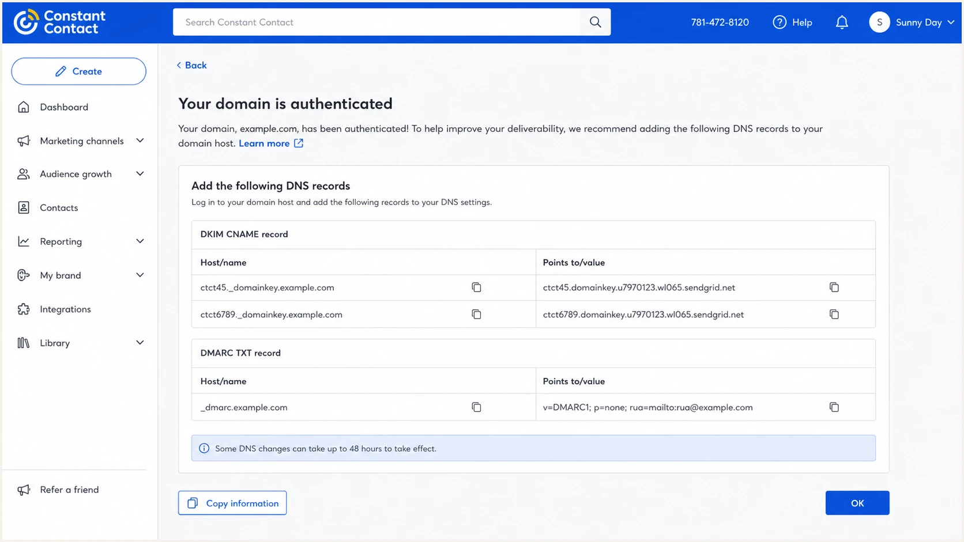The width and height of the screenshot is (964, 542).
Task: Click the Audience growth label
Action: pos(76,174)
